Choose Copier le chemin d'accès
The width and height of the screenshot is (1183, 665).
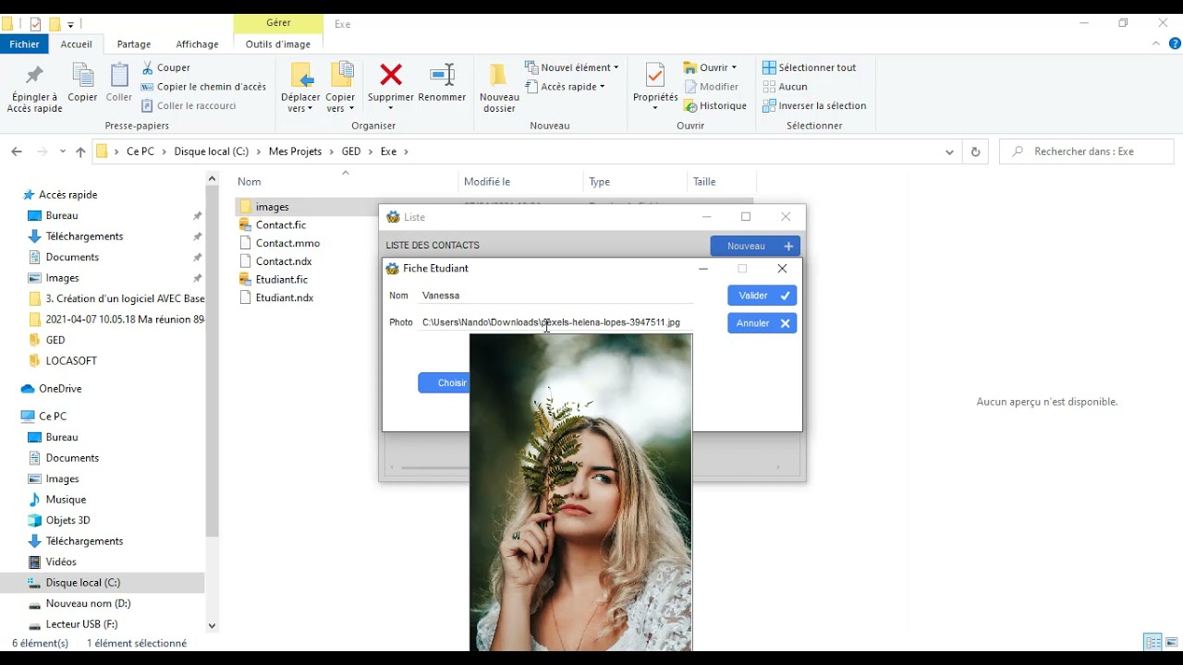point(203,87)
